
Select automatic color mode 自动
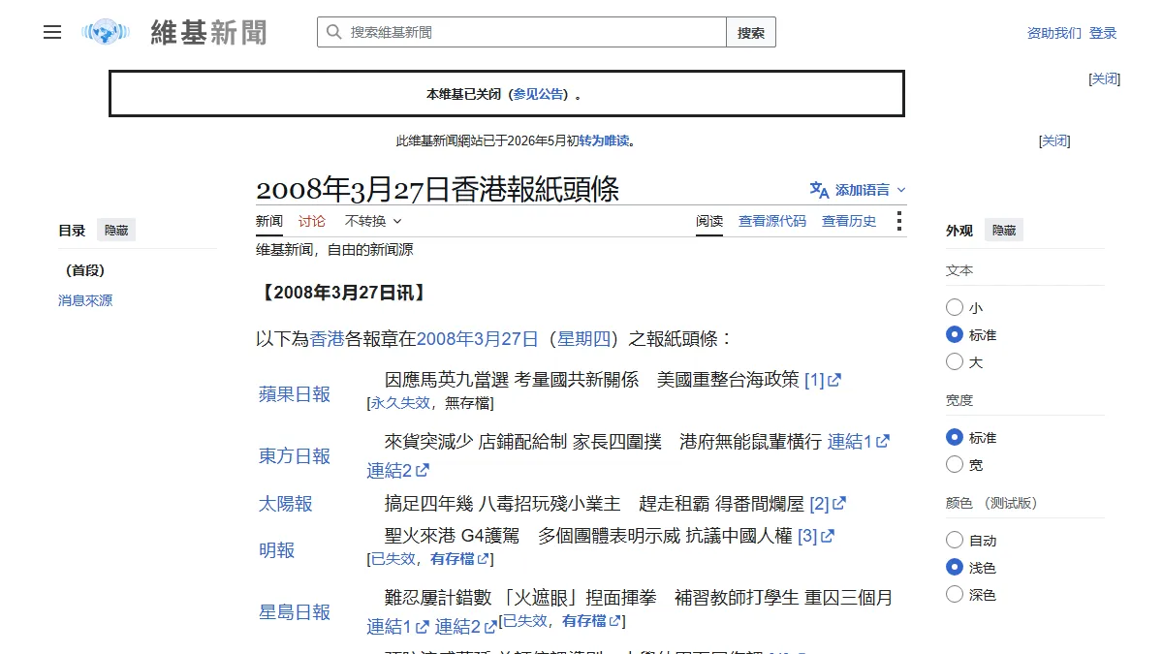coord(955,540)
